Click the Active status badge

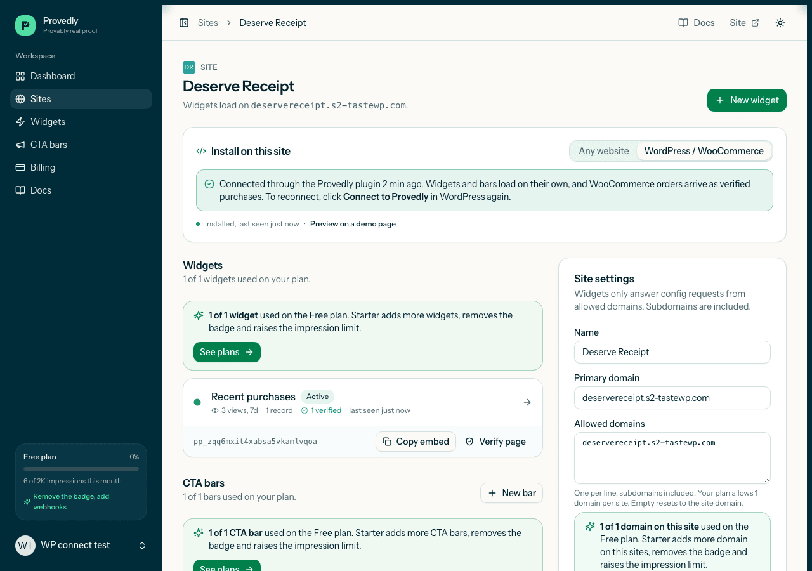[x=317, y=397]
